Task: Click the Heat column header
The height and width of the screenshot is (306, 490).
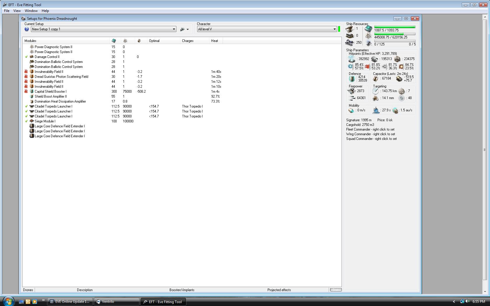Action: click(216, 41)
